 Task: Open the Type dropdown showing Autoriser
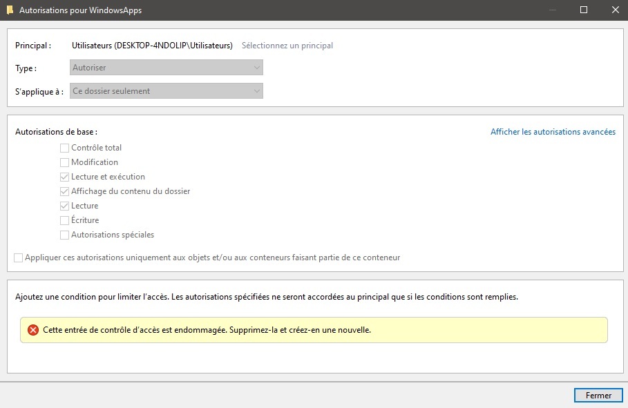[166, 68]
